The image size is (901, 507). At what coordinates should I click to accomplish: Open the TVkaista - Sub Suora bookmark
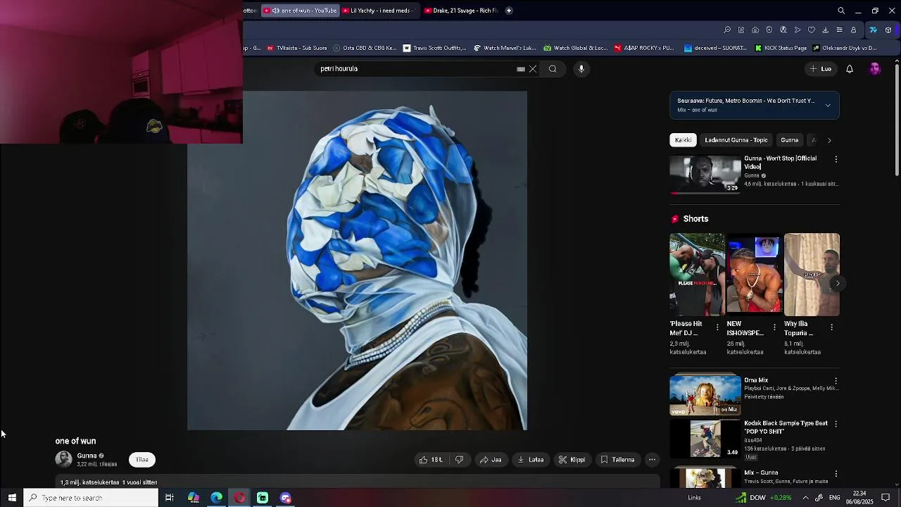click(x=296, y=48)
